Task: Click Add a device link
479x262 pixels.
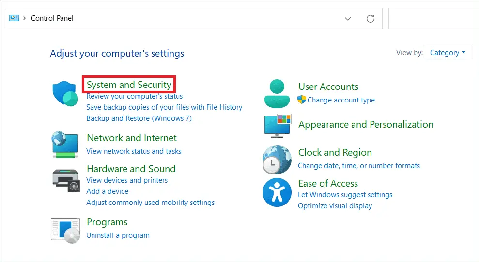Action: pyautogui.click(x=108, y=191)
